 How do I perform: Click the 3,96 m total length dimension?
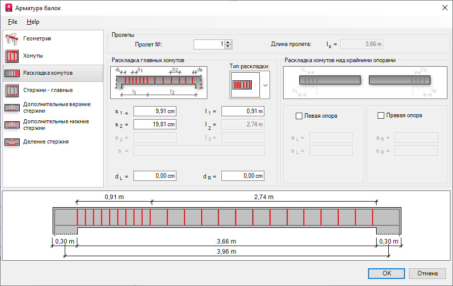point(226,251)
